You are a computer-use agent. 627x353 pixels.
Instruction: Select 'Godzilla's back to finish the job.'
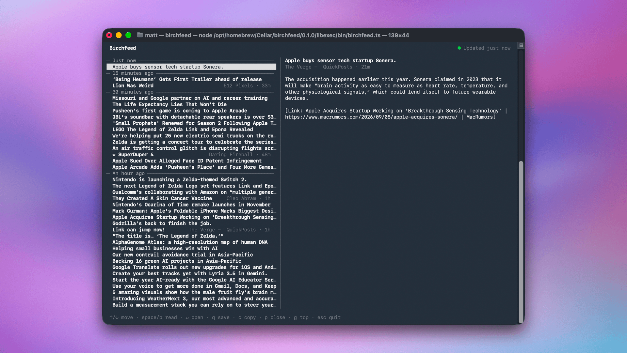(162, 223)
